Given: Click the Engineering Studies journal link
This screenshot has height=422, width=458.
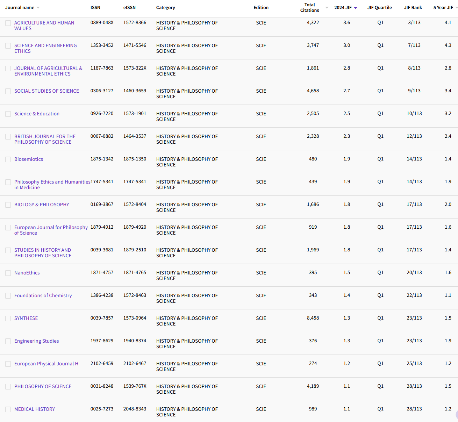Looking at the screenshot, I should point(36,341).
